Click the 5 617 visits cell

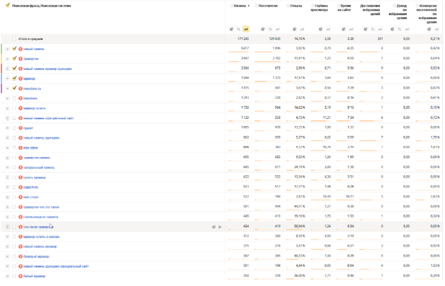point(245,48)
